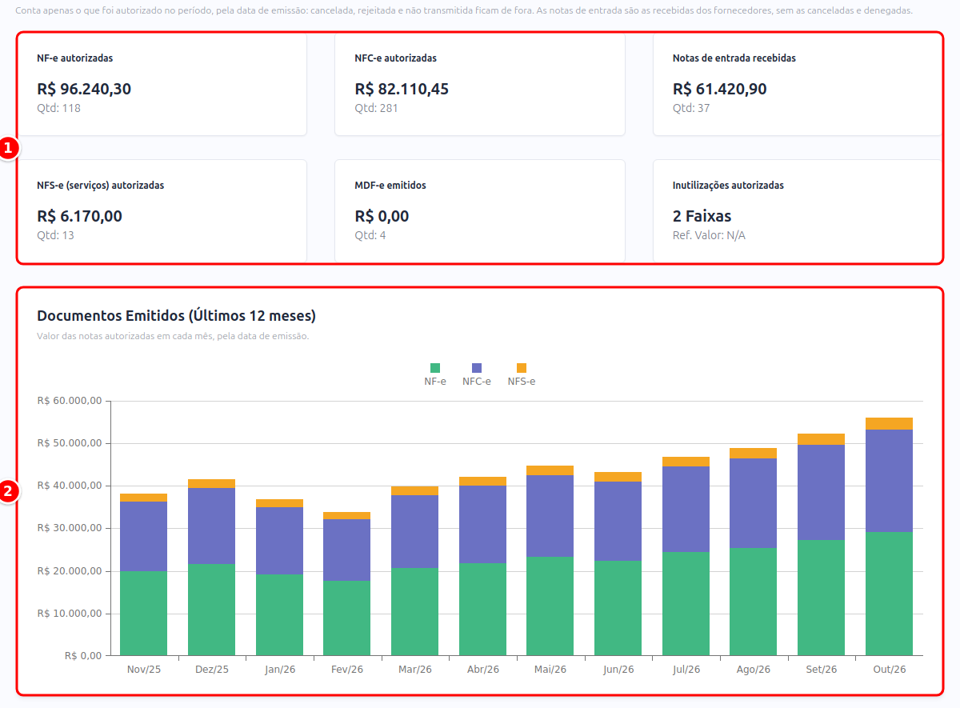Open the NF-e autorizadas card
This screenshot has height=708, width=960.
click(x=162, y=84)
